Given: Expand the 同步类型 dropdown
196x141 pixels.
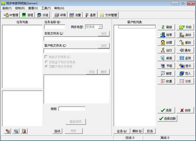Looking at the screenshot, I should pos(100,27).
